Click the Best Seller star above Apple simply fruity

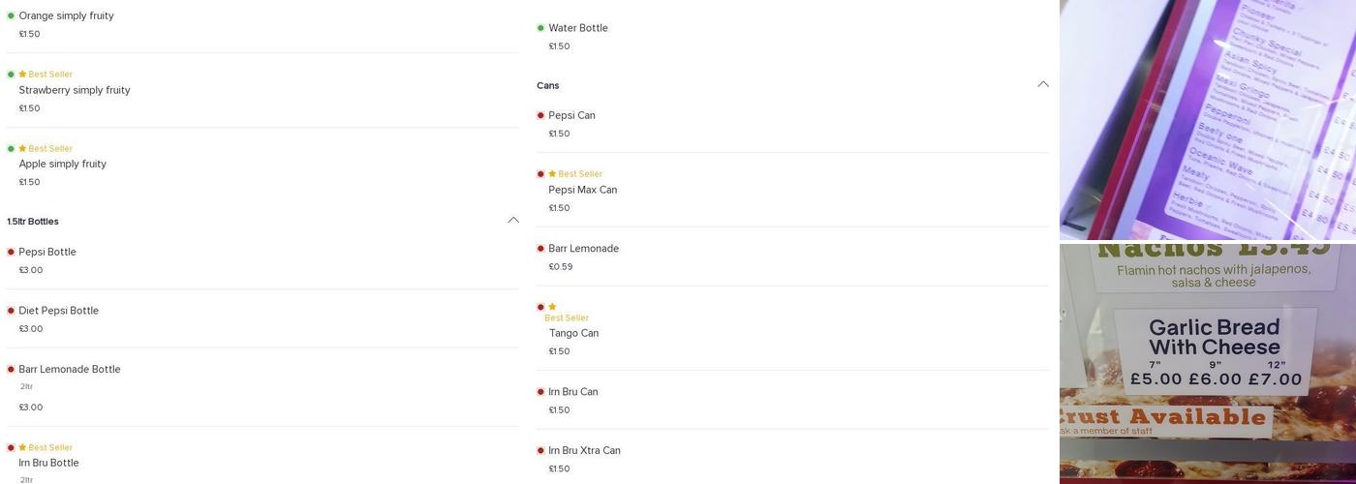click(22, 149)
